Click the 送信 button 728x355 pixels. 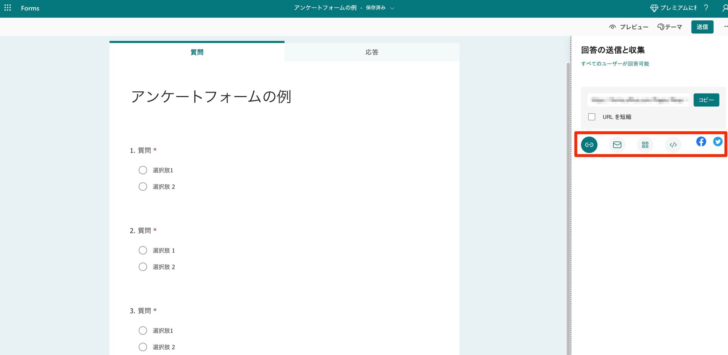pyautogui.click(x=702, y=26)
